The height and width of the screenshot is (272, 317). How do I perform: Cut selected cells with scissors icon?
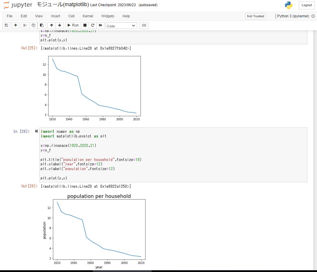pos(25,26)
